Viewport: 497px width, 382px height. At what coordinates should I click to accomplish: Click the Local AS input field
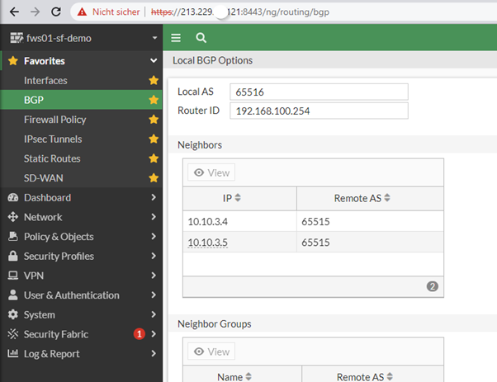click(x=319, y=92)
